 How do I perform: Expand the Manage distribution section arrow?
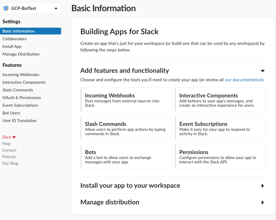[x=263, y=202]
